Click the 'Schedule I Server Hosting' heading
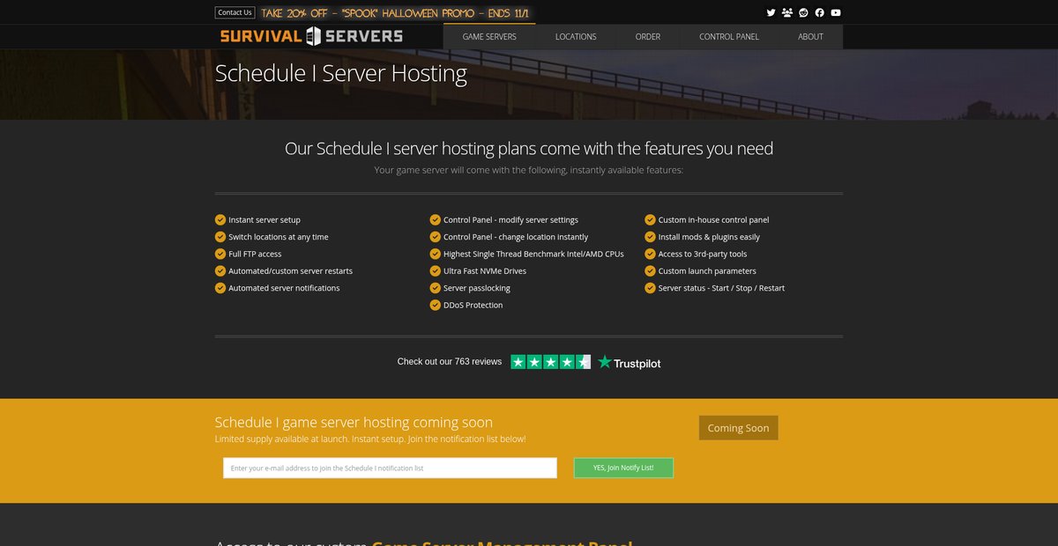 tap(341, 73)
